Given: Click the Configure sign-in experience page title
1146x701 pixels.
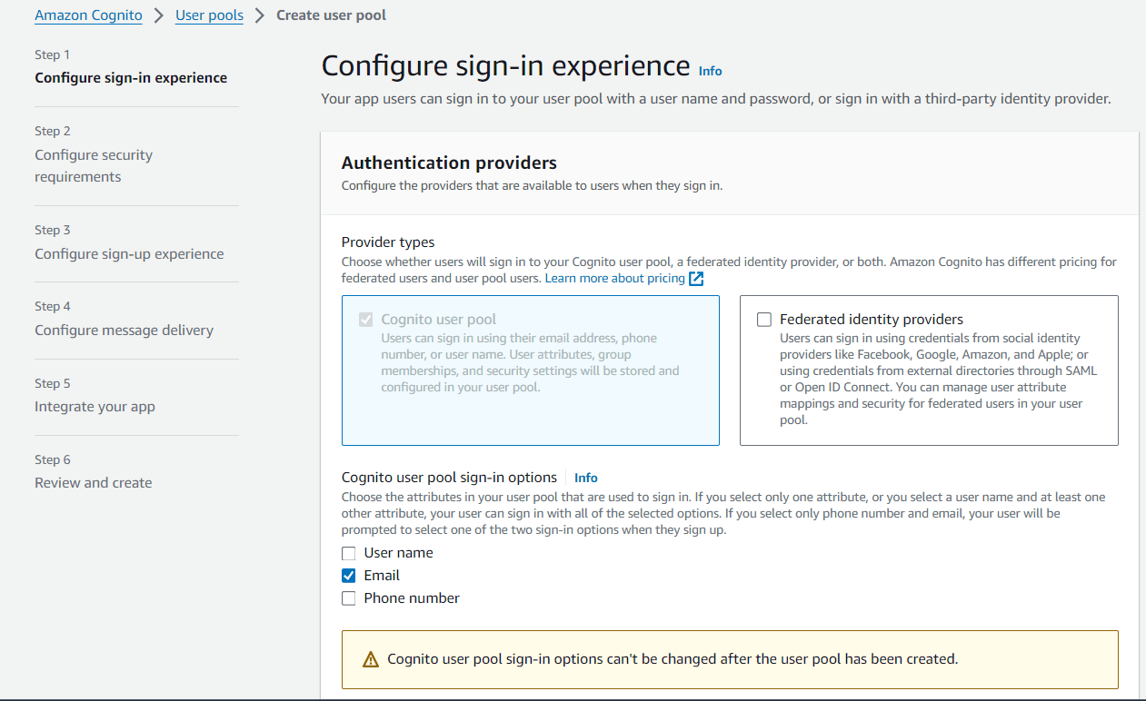Looking at the screenshot, I should [x=506, y=66].
